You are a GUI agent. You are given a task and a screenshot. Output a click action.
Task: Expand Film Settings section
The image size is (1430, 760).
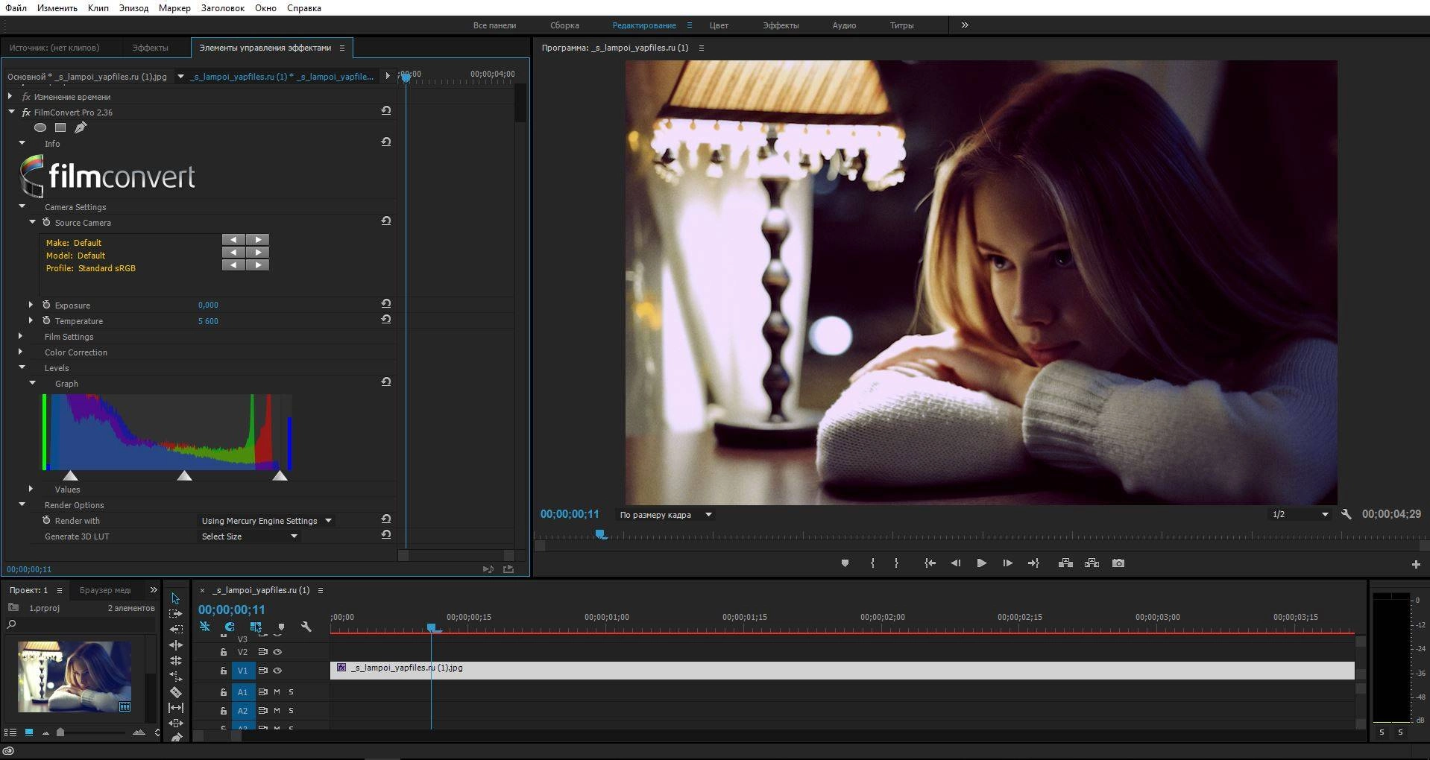pyautogui.click(x=20, y=336)
